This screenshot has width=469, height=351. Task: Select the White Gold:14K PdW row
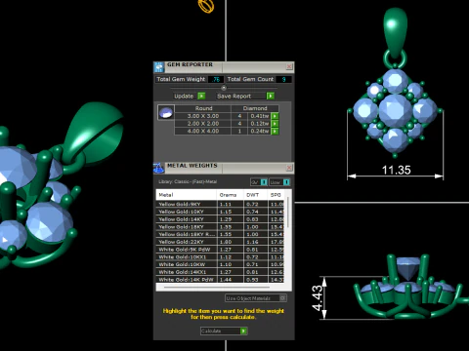(220, 280)
